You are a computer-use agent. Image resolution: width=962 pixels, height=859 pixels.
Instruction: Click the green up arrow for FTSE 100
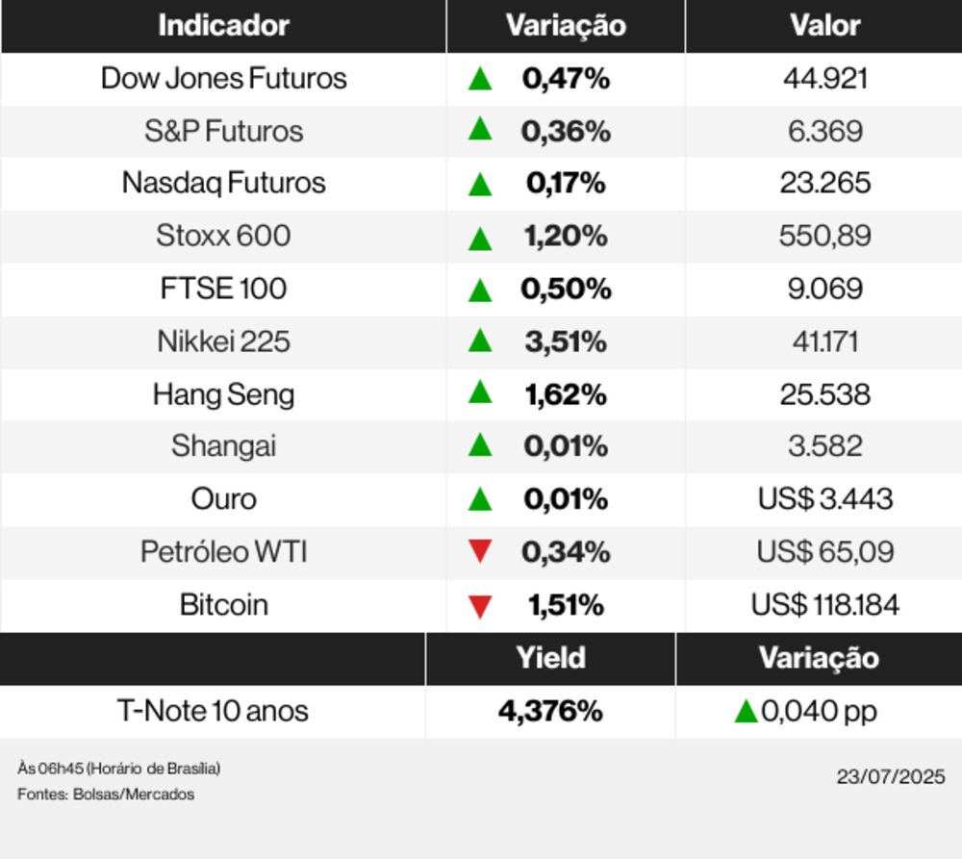480,290
